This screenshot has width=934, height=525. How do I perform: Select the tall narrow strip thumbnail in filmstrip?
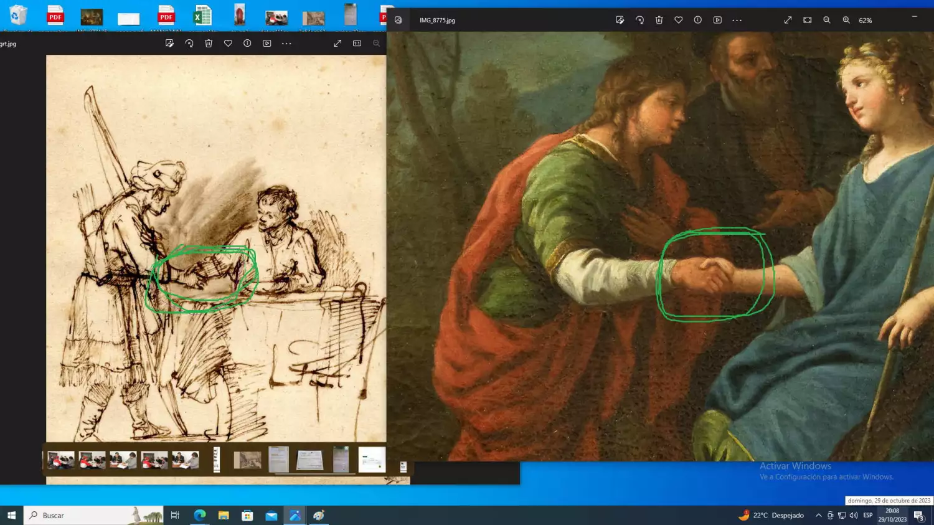tap(217, 460)
